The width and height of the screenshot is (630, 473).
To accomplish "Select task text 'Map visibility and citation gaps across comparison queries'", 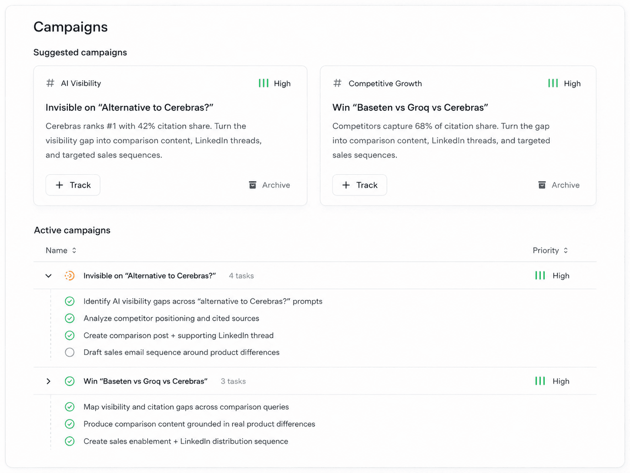I will [x=186, y=407].
